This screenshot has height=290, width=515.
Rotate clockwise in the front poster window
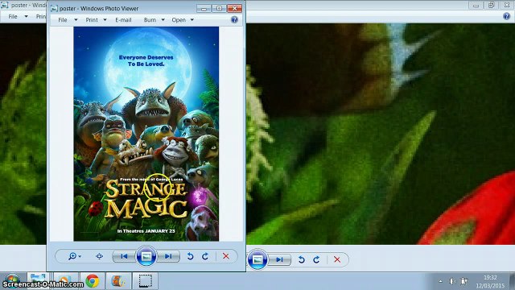point(205,256)
